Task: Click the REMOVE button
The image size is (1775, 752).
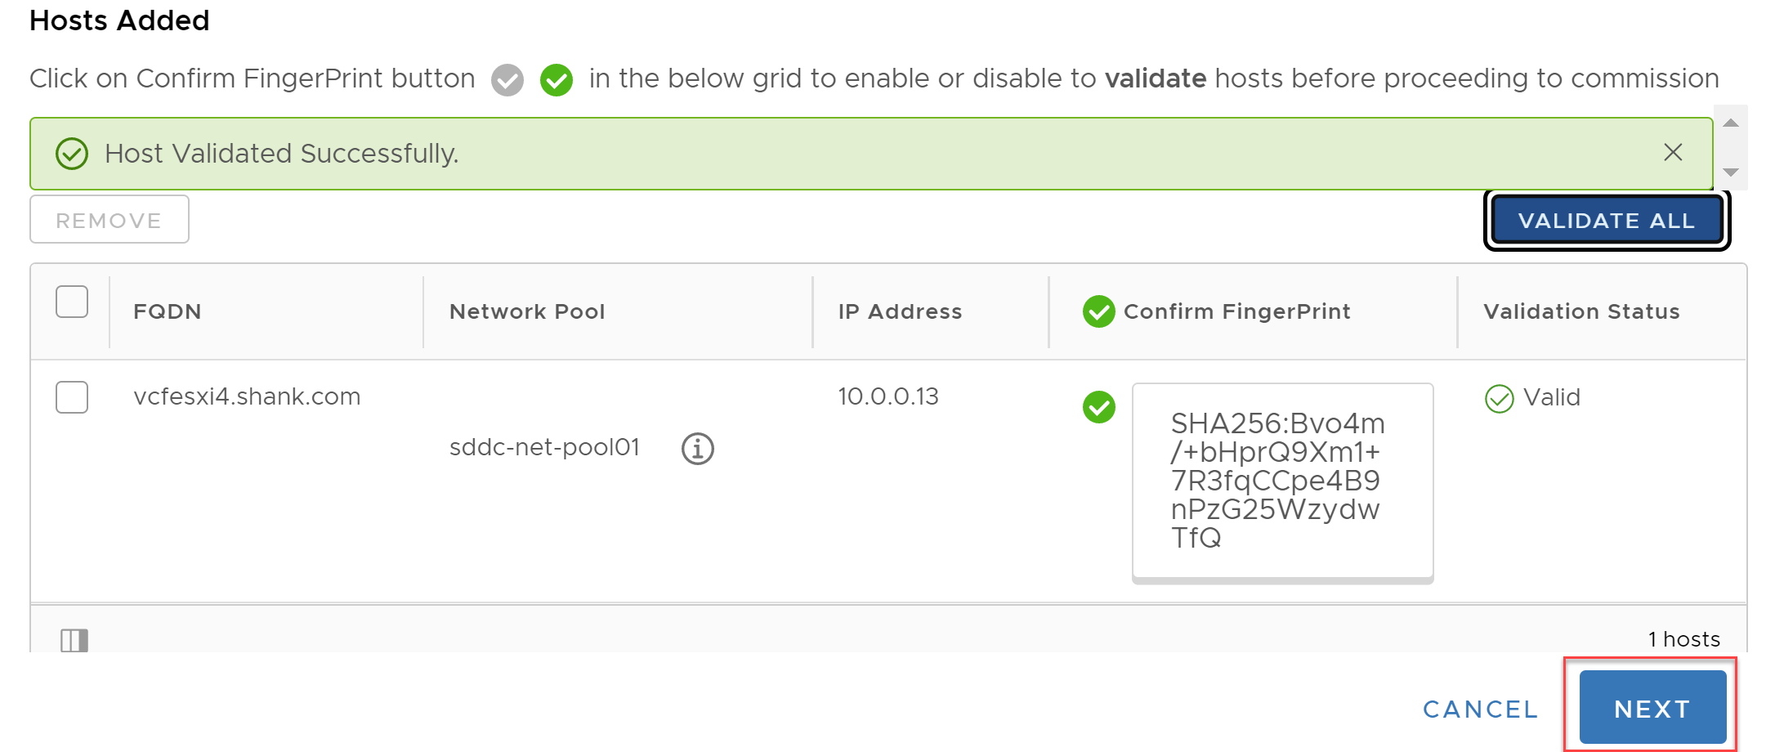Action: pos(110,219)
